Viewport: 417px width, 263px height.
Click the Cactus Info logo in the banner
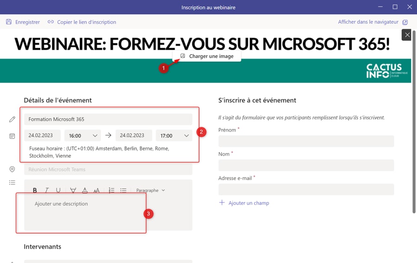coord(386,71)
